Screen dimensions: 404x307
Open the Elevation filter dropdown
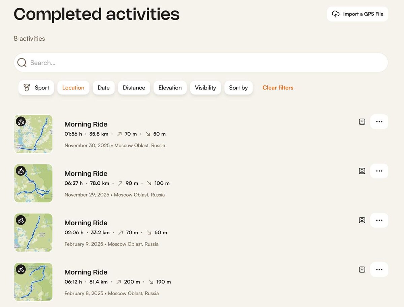170,88
